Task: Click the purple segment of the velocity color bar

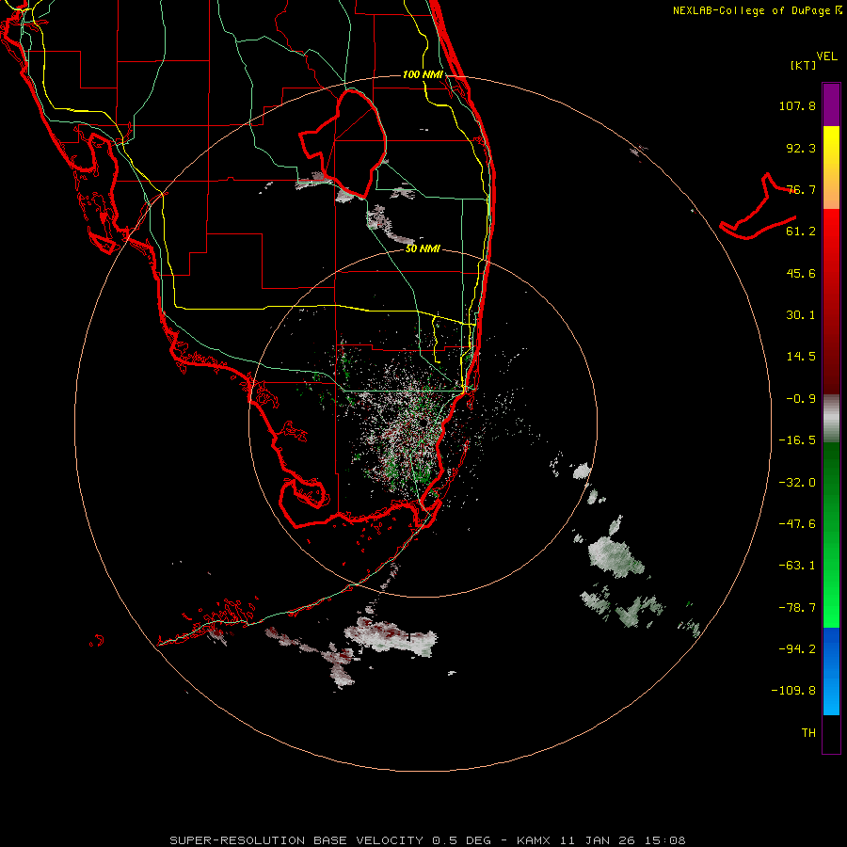Action: (x=831, y=104)
